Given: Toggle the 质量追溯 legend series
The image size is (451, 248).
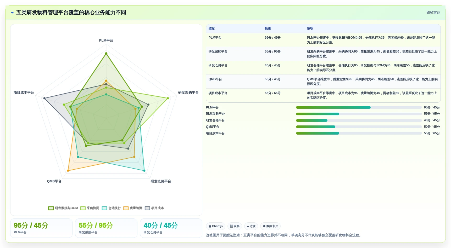Looking at the screenshot, I should point(133,208).
